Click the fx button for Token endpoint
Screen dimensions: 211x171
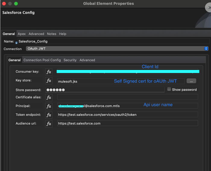tap(49, 115)
